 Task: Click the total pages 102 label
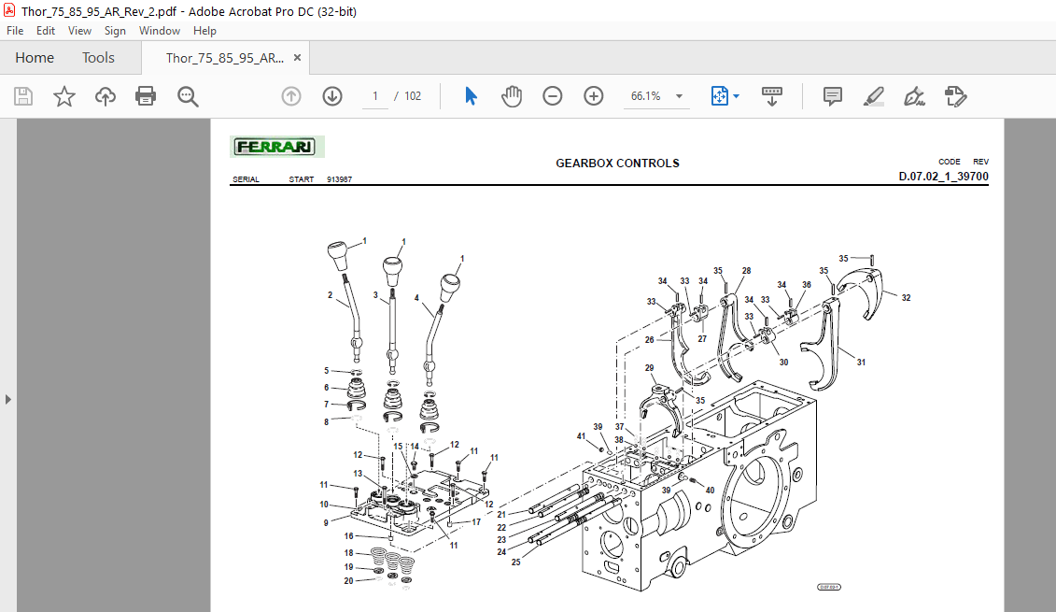click(x=413, y=96)
